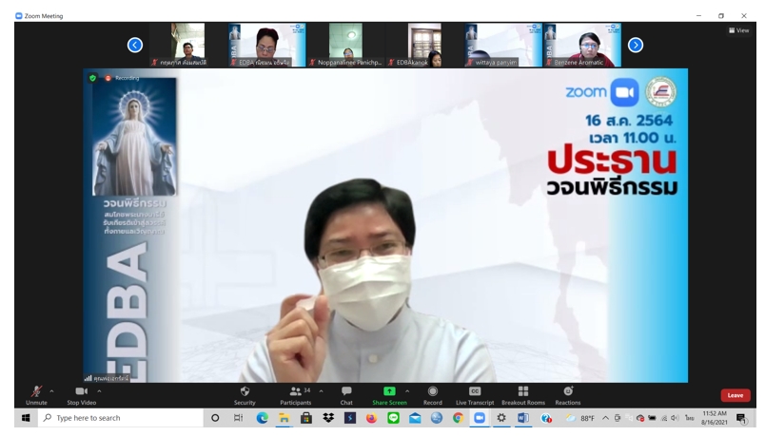
Task: Open Breakout Rooms
Action: [523, 395]
